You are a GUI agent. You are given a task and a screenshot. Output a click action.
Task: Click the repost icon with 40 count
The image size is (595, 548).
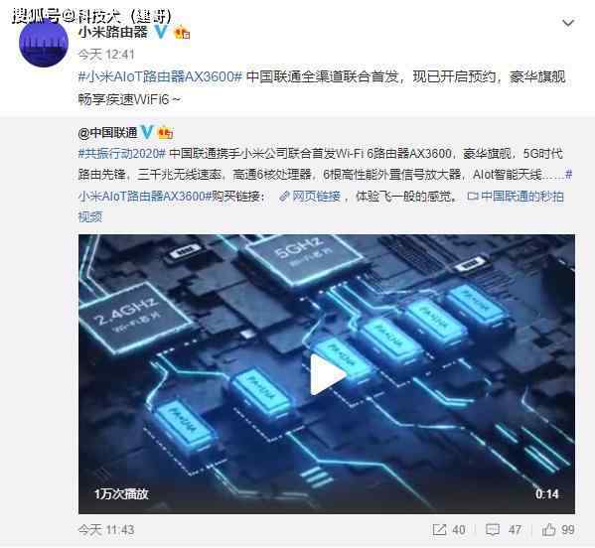(449, 529)
